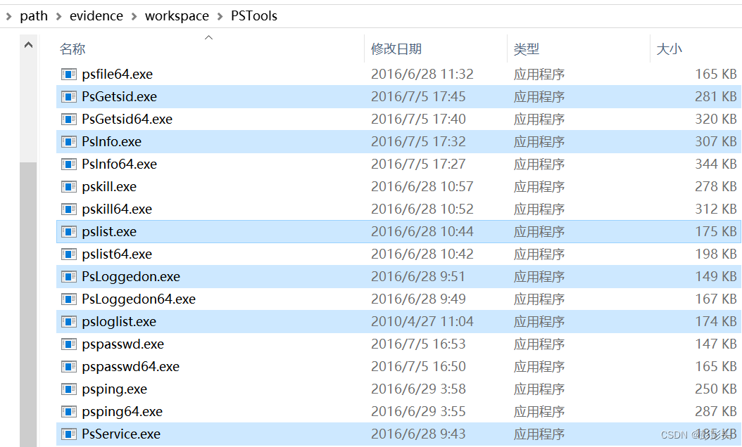Click the size value 250 KB

pos(715,389)
